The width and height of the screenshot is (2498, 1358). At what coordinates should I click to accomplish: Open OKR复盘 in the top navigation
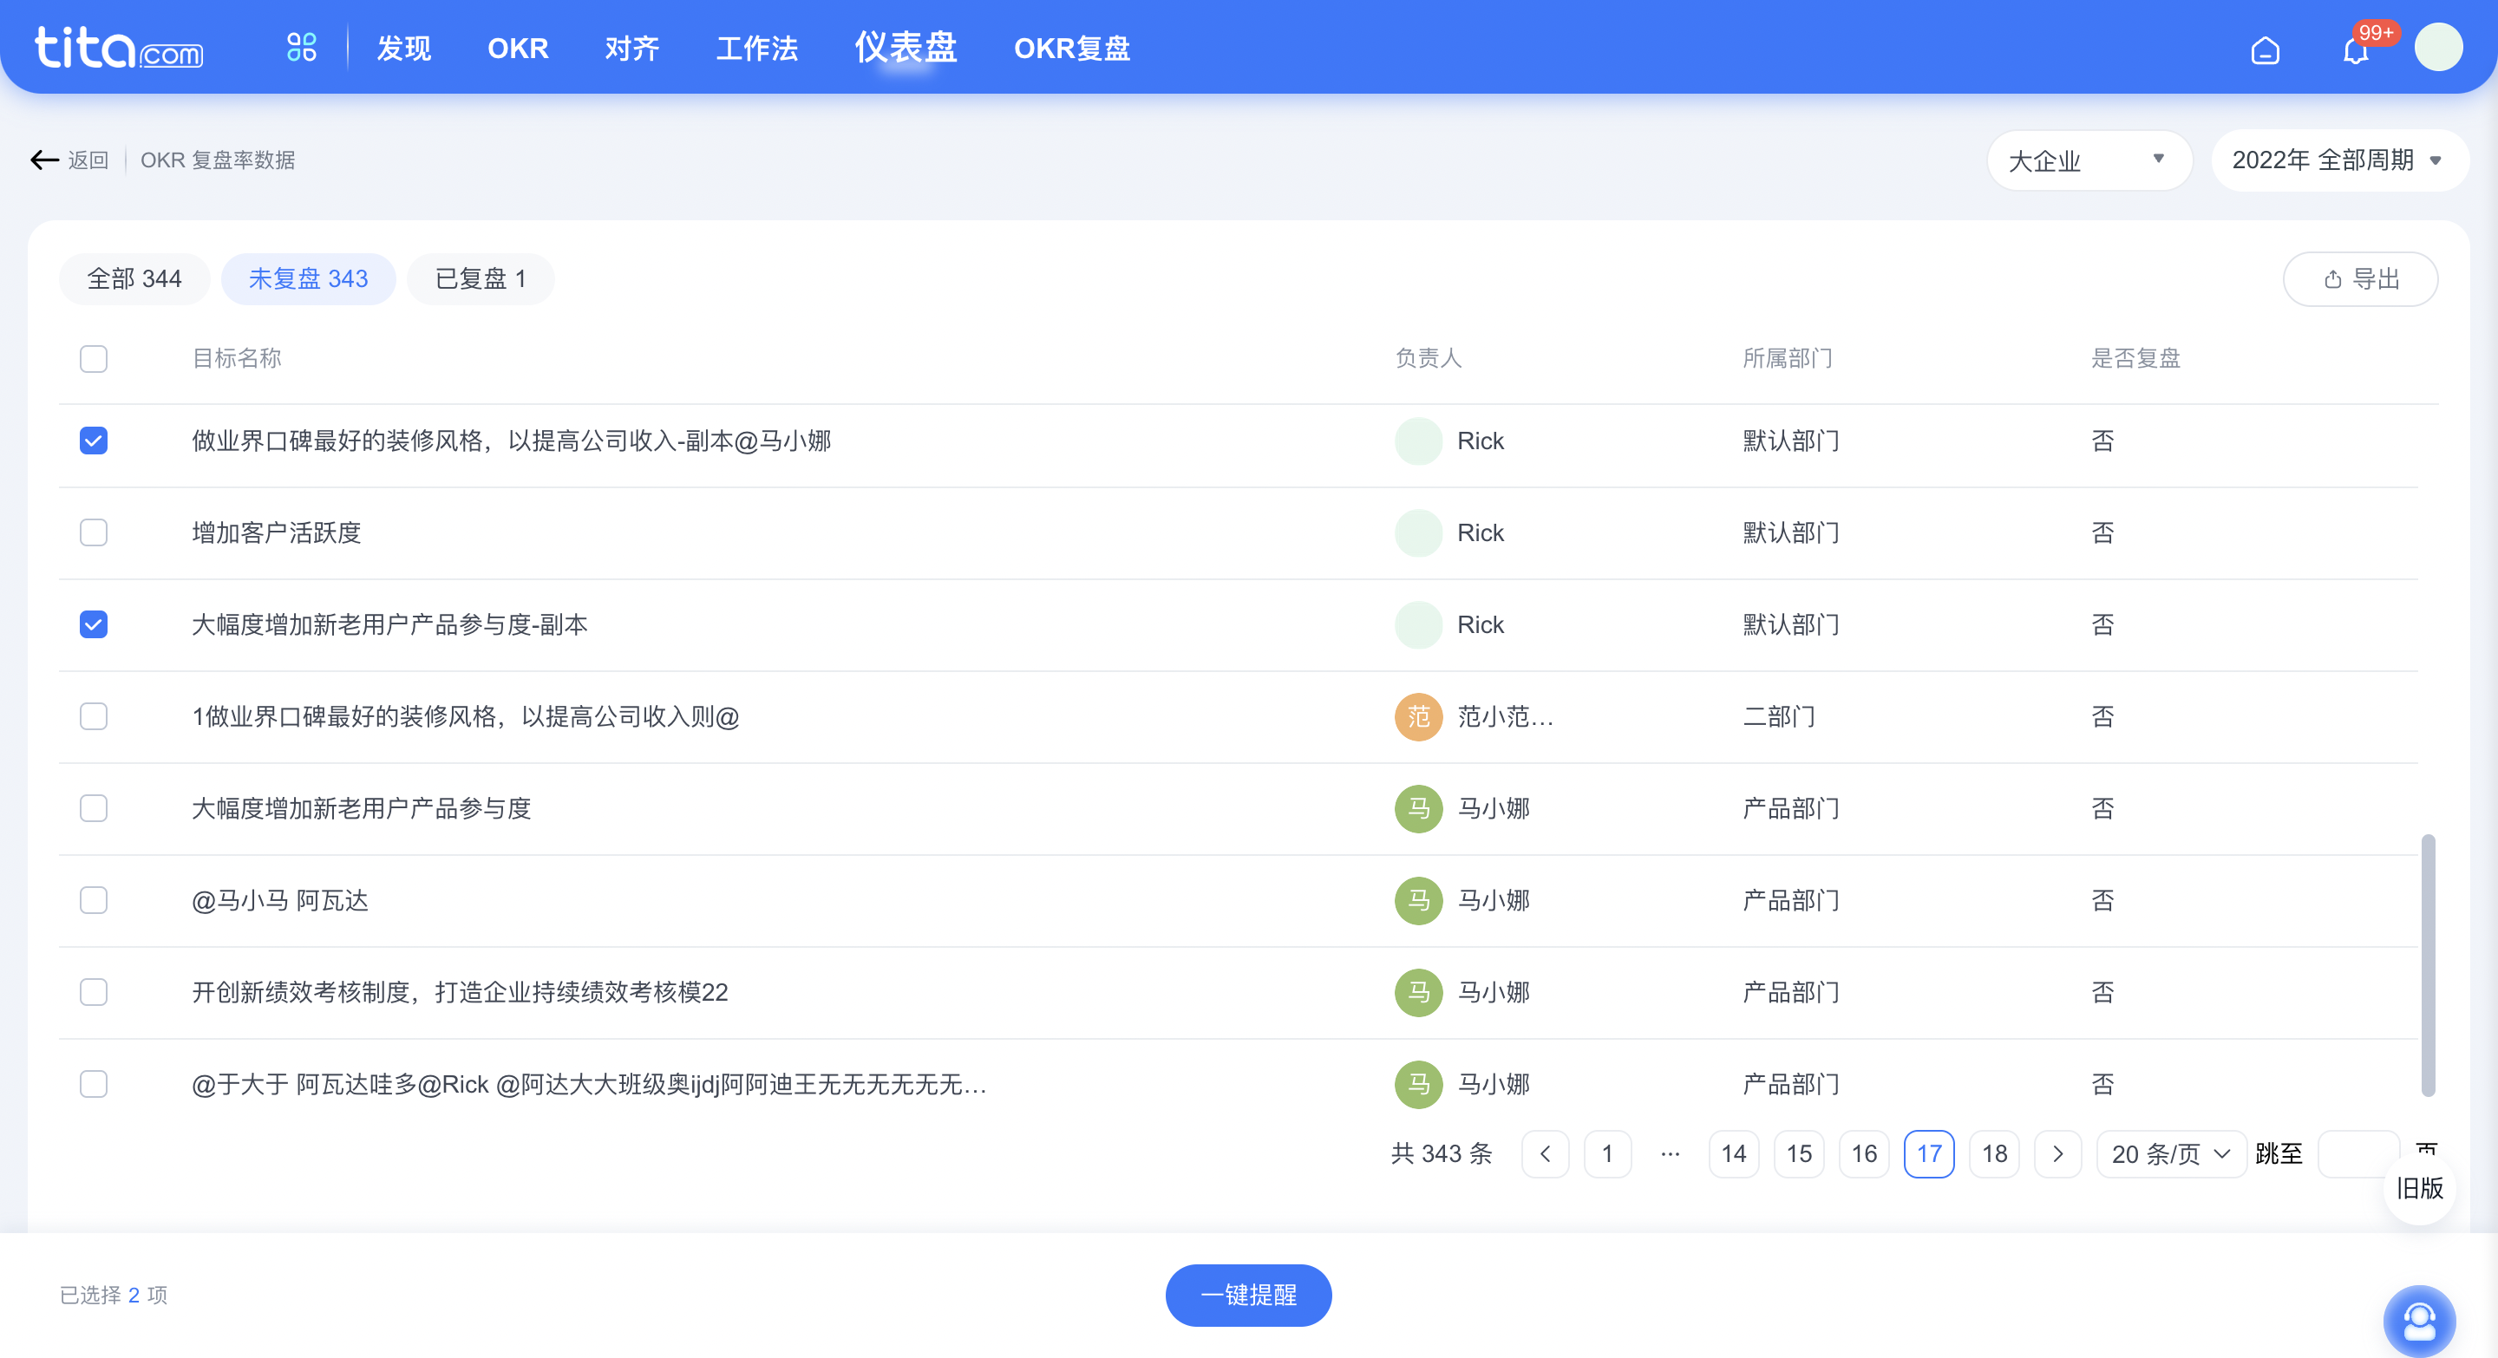point(1073,48)
